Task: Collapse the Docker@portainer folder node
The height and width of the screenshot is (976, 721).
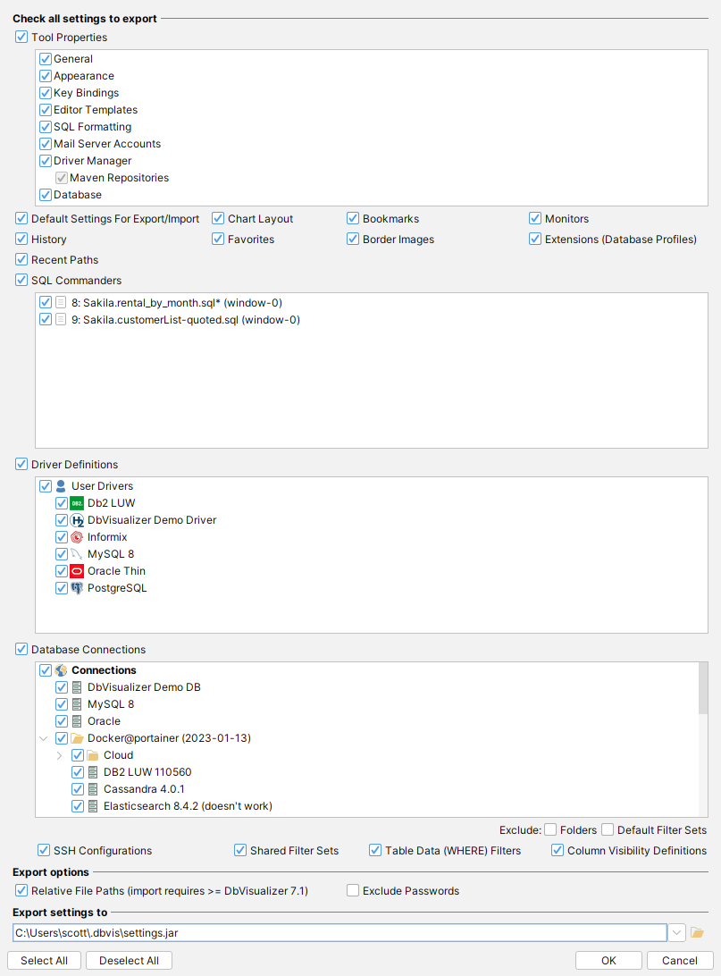Action: 43,738
